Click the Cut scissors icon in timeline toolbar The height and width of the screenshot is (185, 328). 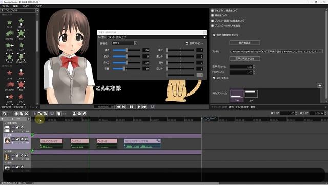pyautogui.click(x=26, y=114)
